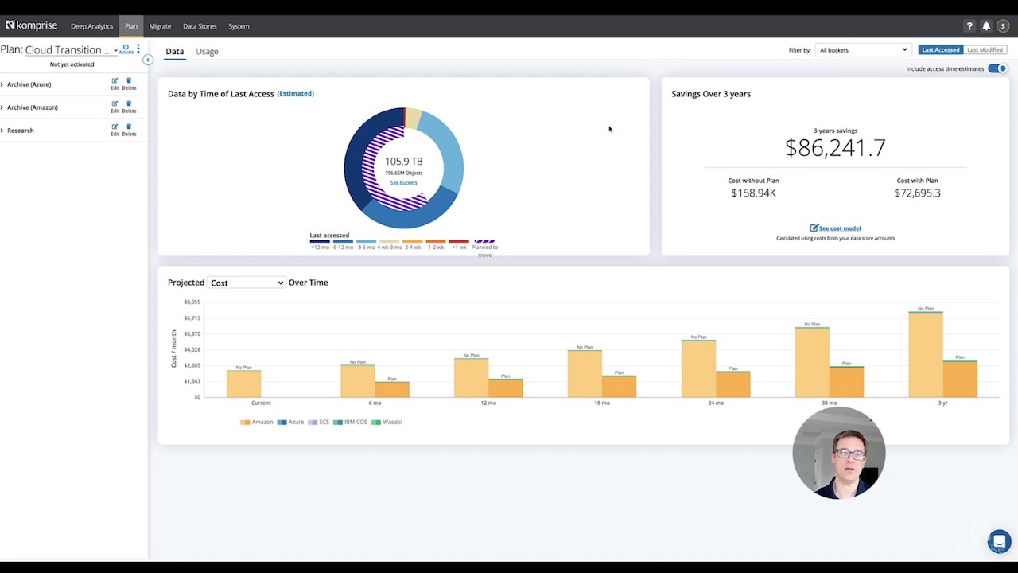Viewport: 1018px width, 573px height.
Task: Click the (Estimated) link
Action: pyautogui.click(x=295, y=93)
